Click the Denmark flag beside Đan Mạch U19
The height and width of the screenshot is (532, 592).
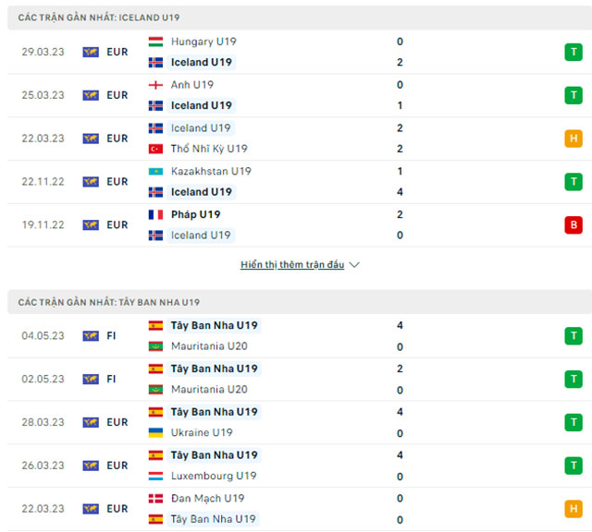click(x=155, y=498)
